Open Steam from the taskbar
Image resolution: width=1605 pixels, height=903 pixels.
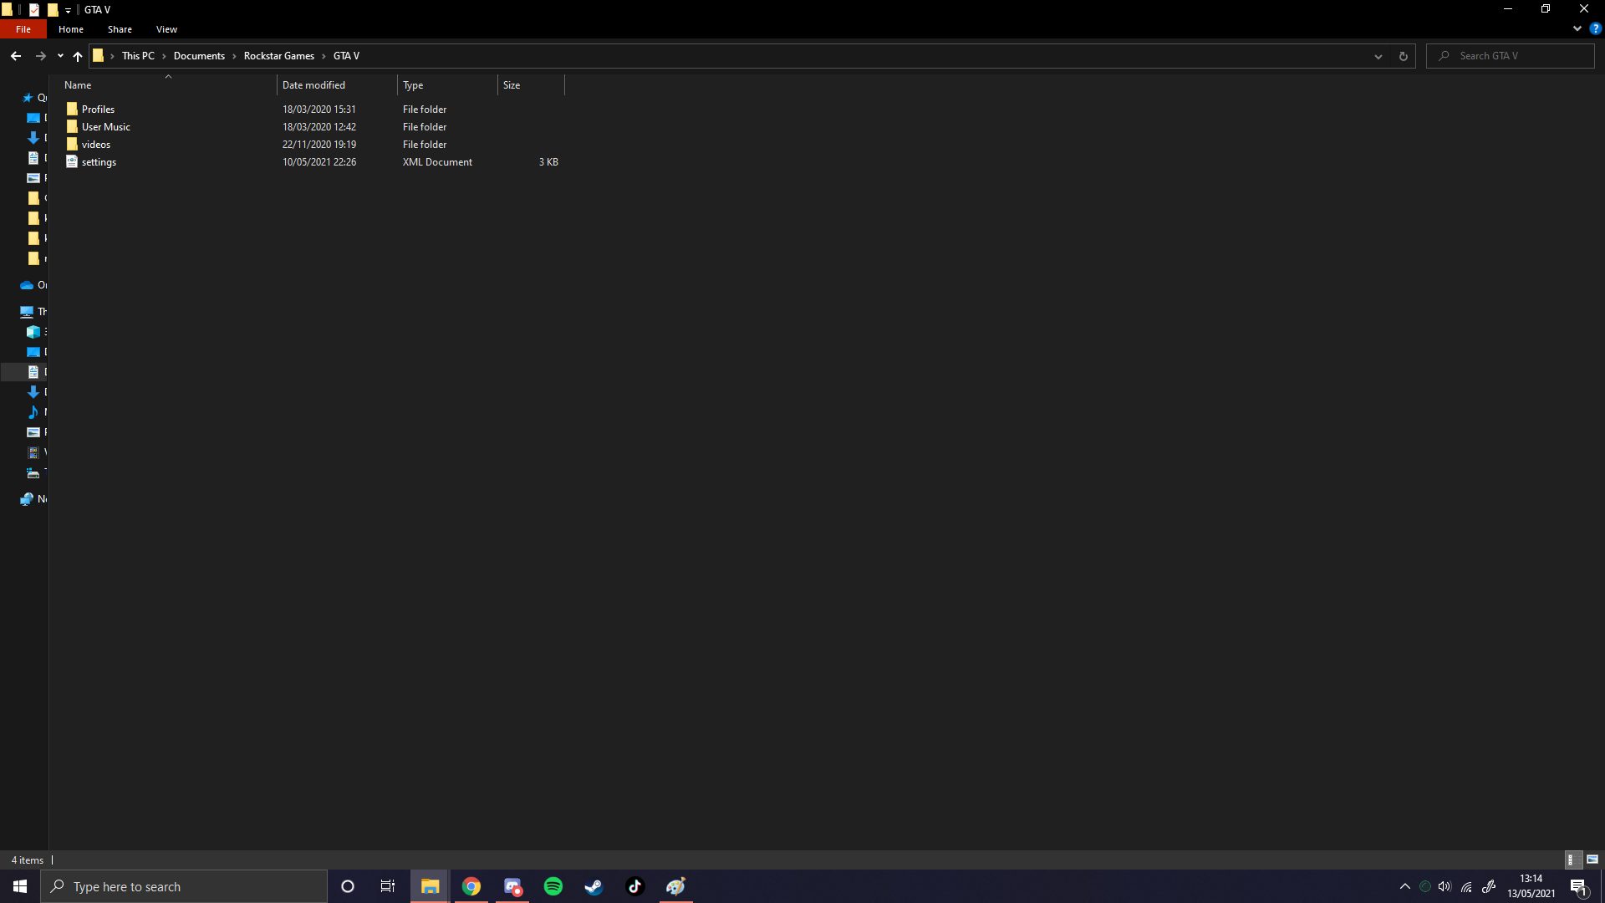click(594, 886)
